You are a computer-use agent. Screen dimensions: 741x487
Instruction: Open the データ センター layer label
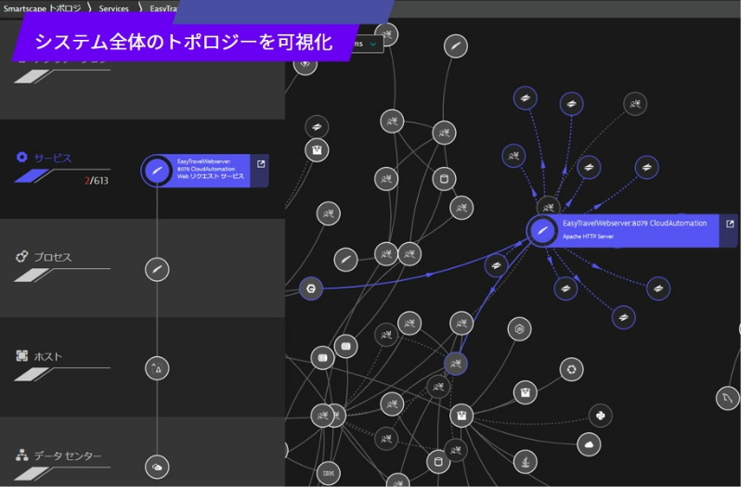pos(68,455)
